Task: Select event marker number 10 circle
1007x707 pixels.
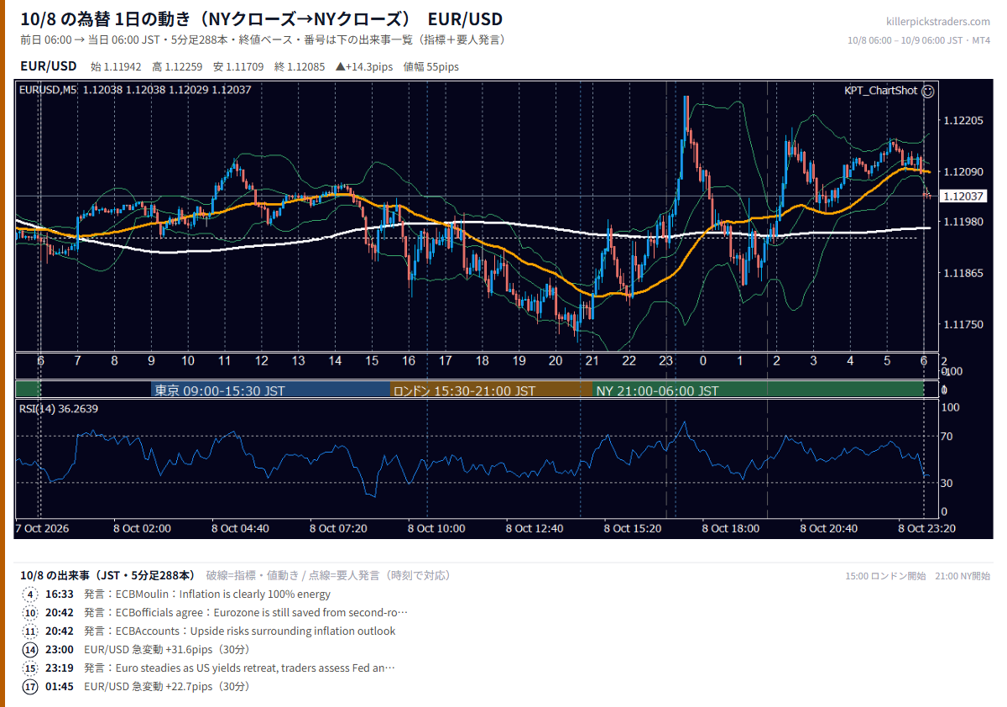Action: (30, 613)
